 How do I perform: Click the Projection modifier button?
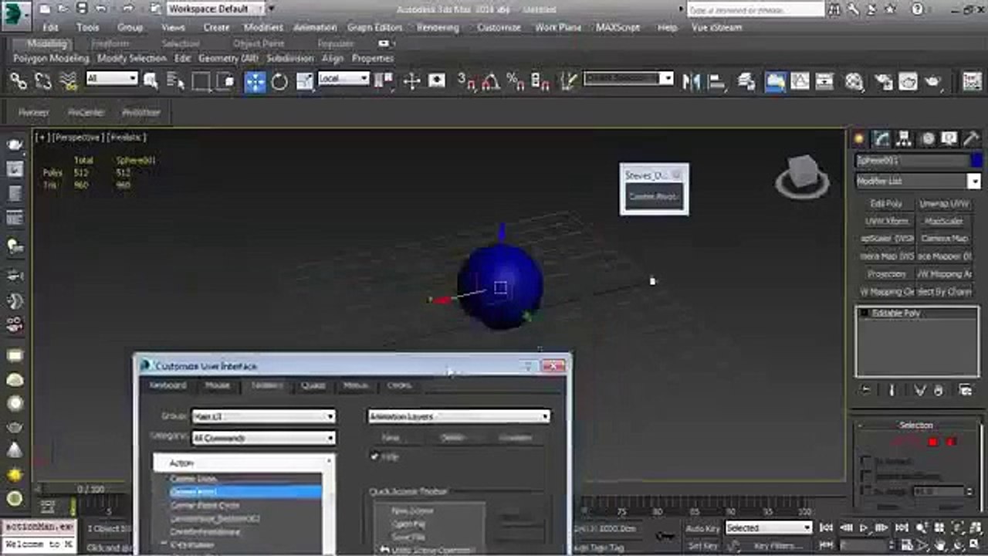[886, 274]
